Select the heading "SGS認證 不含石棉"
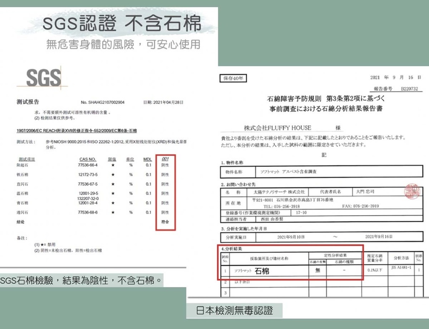 tap(122, 23)
